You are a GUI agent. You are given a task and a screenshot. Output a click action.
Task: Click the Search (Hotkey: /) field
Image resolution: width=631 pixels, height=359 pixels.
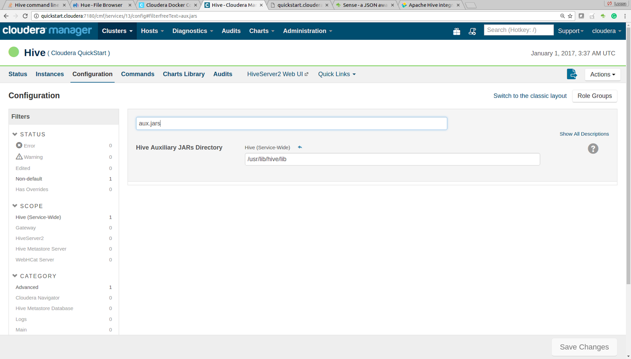coord(519,30)
